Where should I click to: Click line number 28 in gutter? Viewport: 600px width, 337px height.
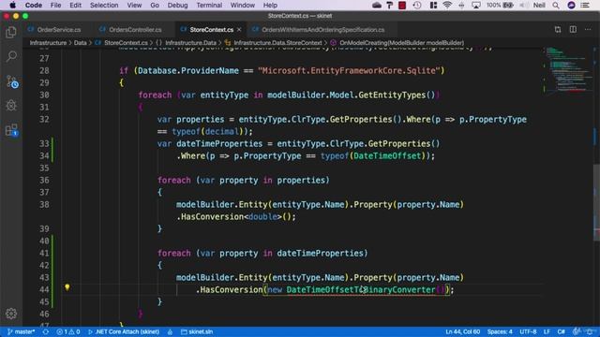click(44, 71)
